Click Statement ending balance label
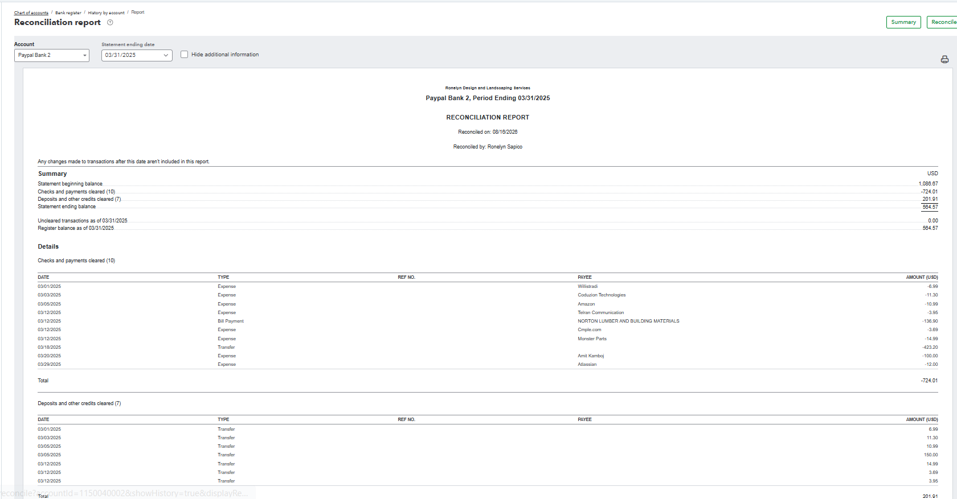Viewport: 957px width, 499px height. pyautogui.click(x=67, y=207)
